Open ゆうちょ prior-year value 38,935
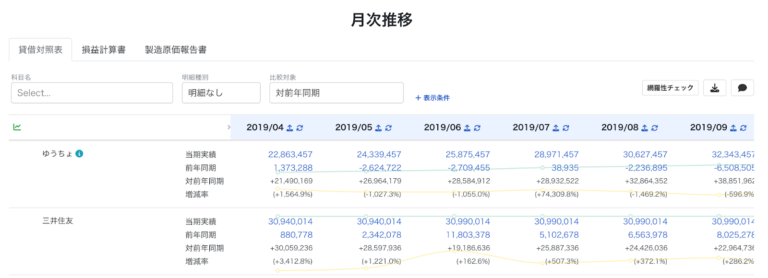Viewport: 768px width, 278px height. [565, 168]
